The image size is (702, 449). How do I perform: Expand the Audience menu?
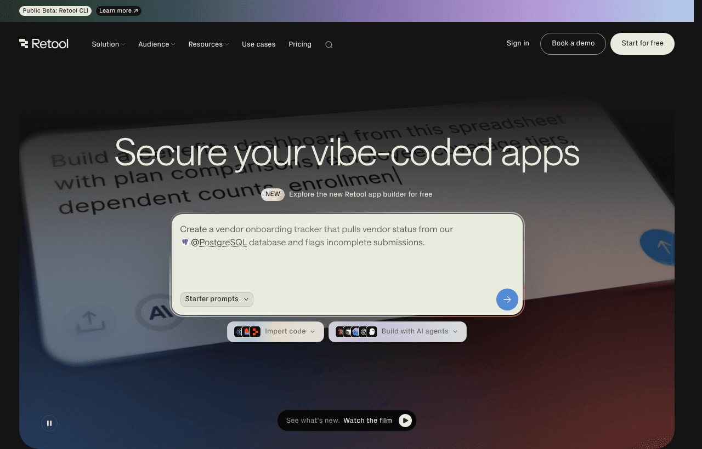(157, 44)
